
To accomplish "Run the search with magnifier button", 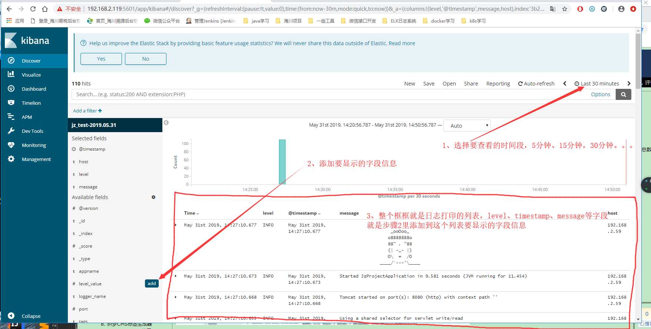I will coord(624,94).
